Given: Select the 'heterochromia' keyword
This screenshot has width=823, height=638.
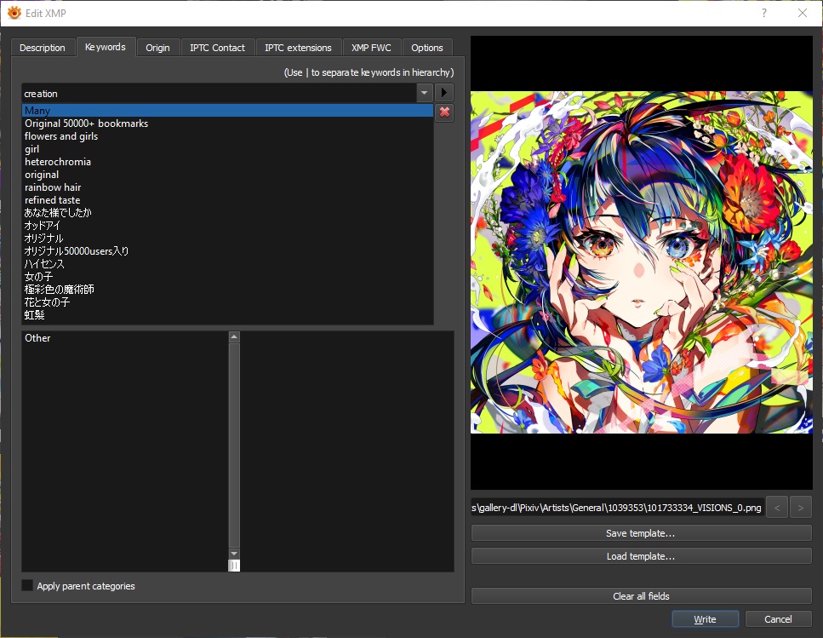Looking at the screenshot, I should coord(58,162).
